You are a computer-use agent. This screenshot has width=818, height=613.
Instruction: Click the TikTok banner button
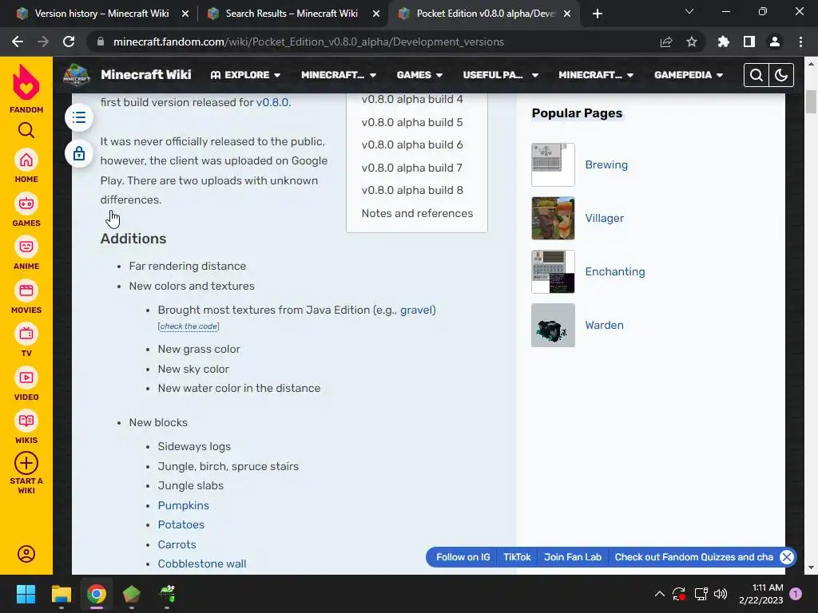coord(517,557)
